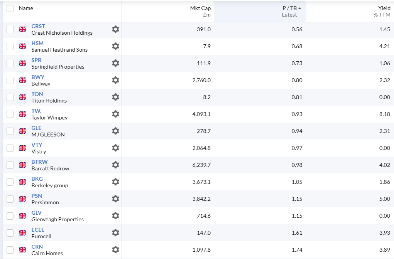Click the UK flag icon next to VTY
Viewport: 394px width, 259px height.
click(23, 148)
